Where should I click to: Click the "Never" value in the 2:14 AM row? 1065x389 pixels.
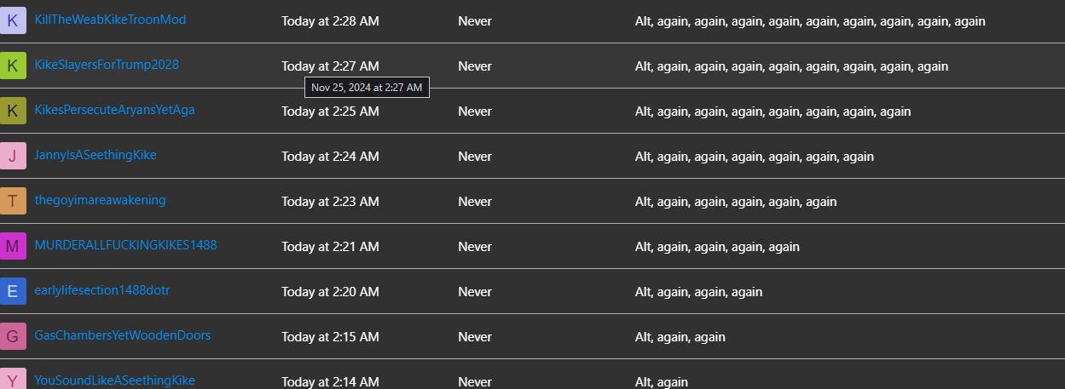[x=475, y=382]
